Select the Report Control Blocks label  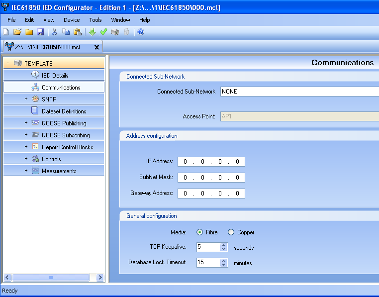(68, 147)
